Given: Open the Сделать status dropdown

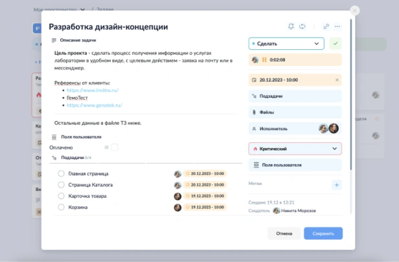Looking at the screenshot, I should pyautogui.click(x=286, y=43).
